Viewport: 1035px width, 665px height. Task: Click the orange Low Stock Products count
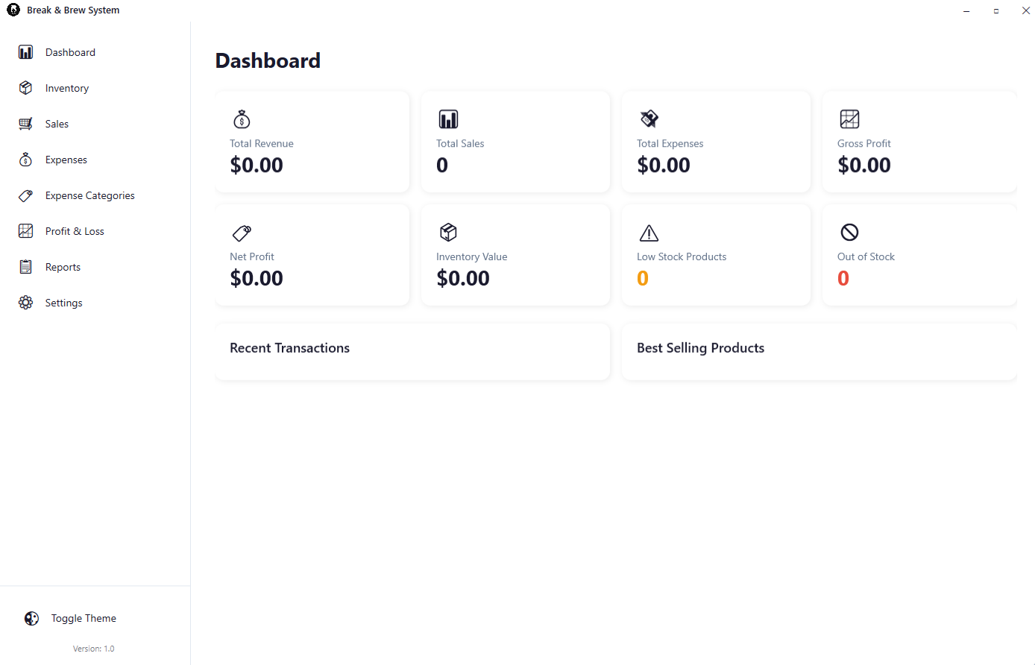(643, 278)
